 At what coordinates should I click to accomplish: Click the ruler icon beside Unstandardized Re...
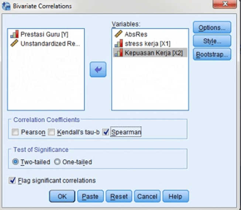[x=14, y=43]
